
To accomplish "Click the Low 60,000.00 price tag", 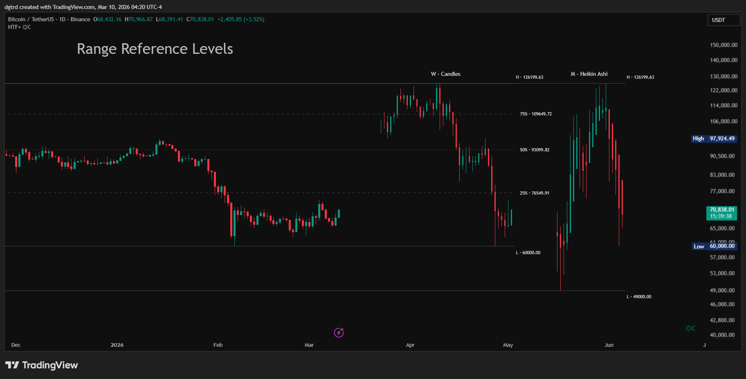I will [x=714, y=246].
